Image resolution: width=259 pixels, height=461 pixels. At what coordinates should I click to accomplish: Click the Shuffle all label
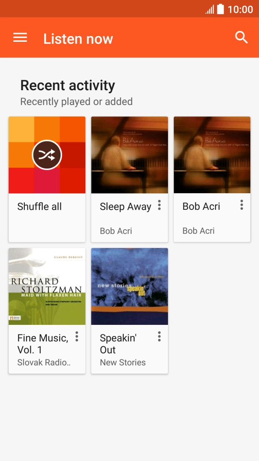(39, 206)
